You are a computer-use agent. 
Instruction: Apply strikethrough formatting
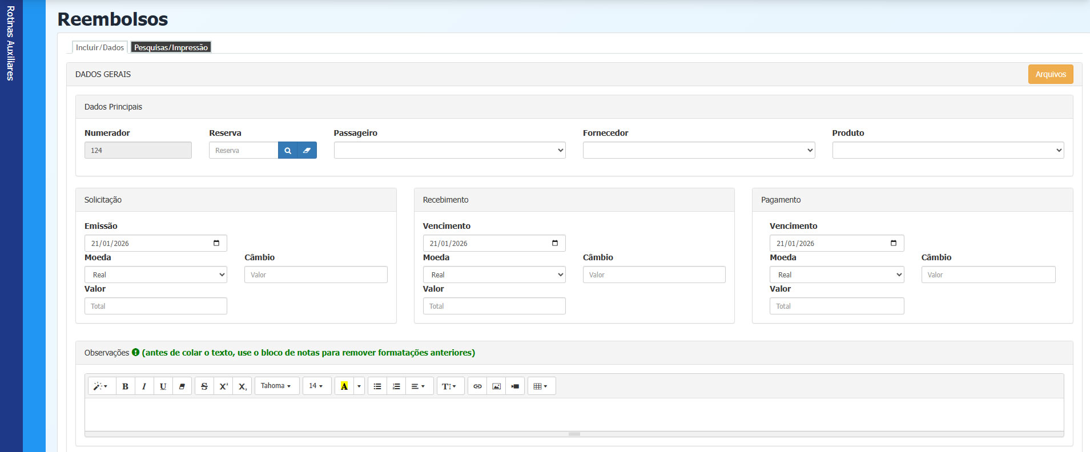(x=204, y=386)
